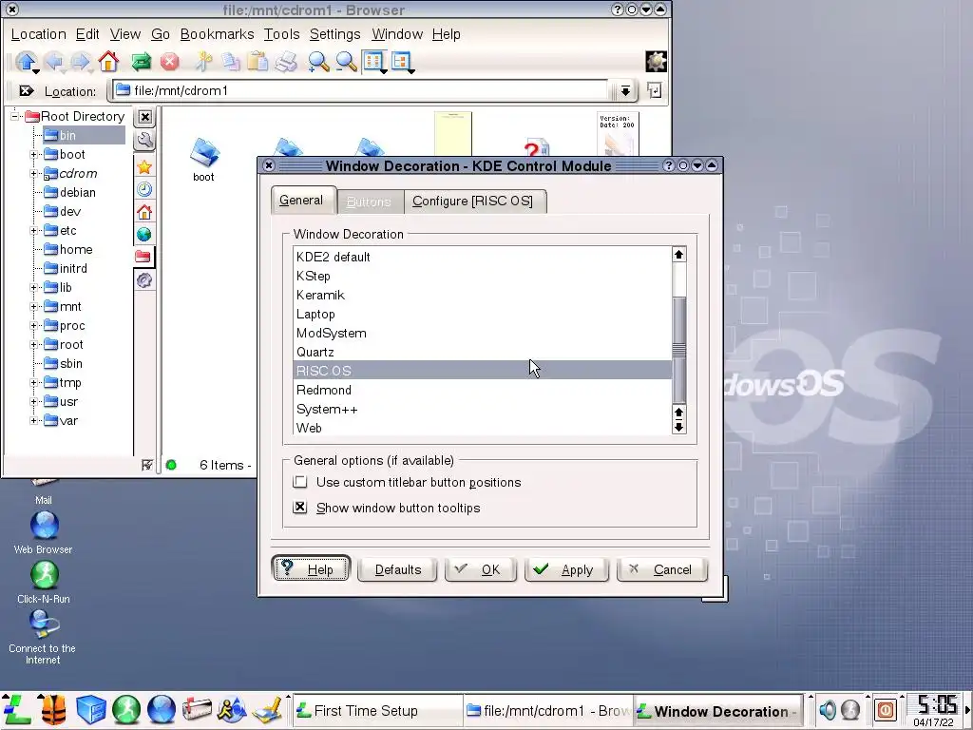The image size is (973, 730).
Task: Disable Show window button tooltips
Action: pos(300,508)
